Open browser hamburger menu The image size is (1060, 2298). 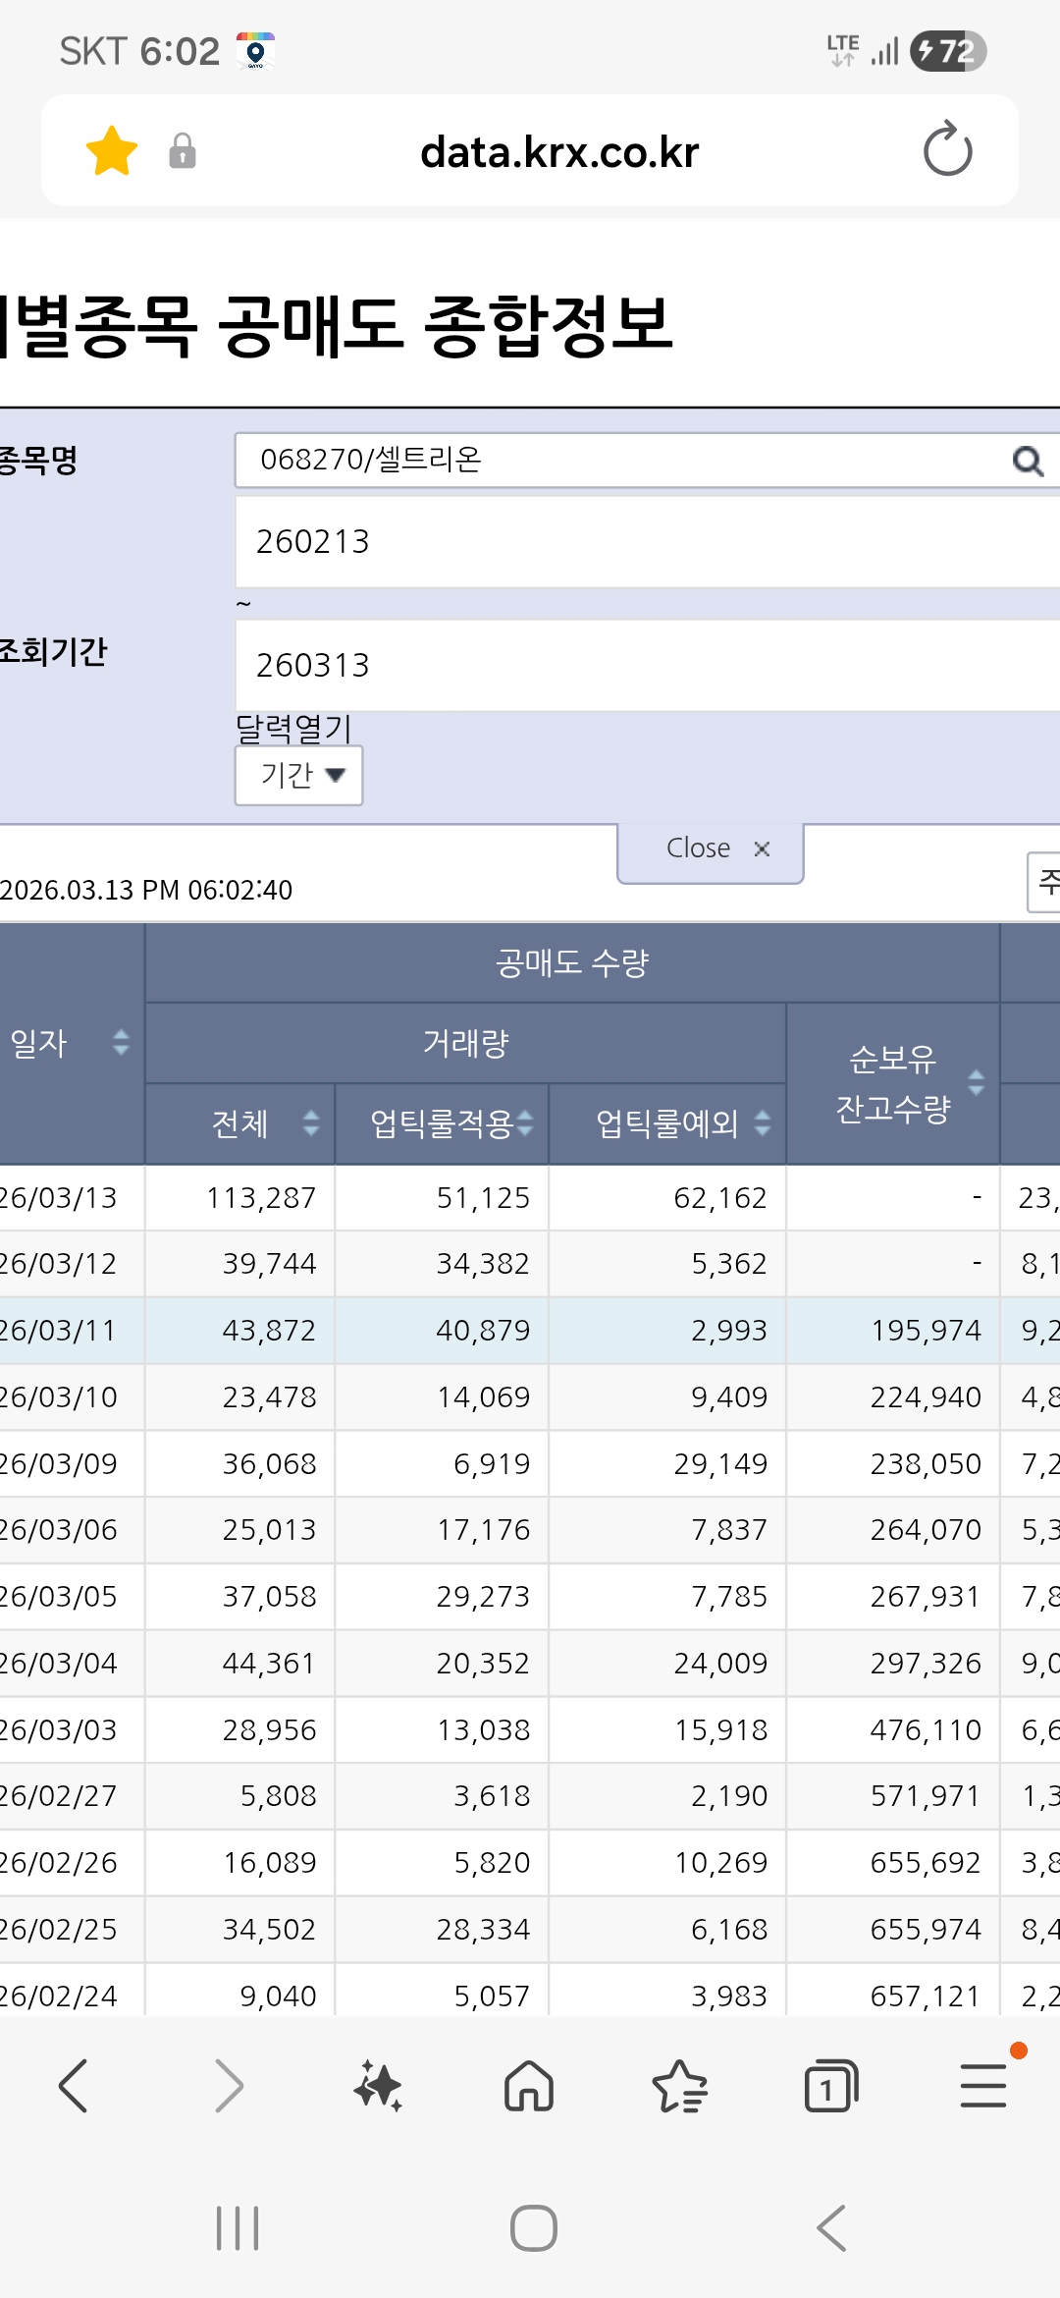tap(983, 2086)
